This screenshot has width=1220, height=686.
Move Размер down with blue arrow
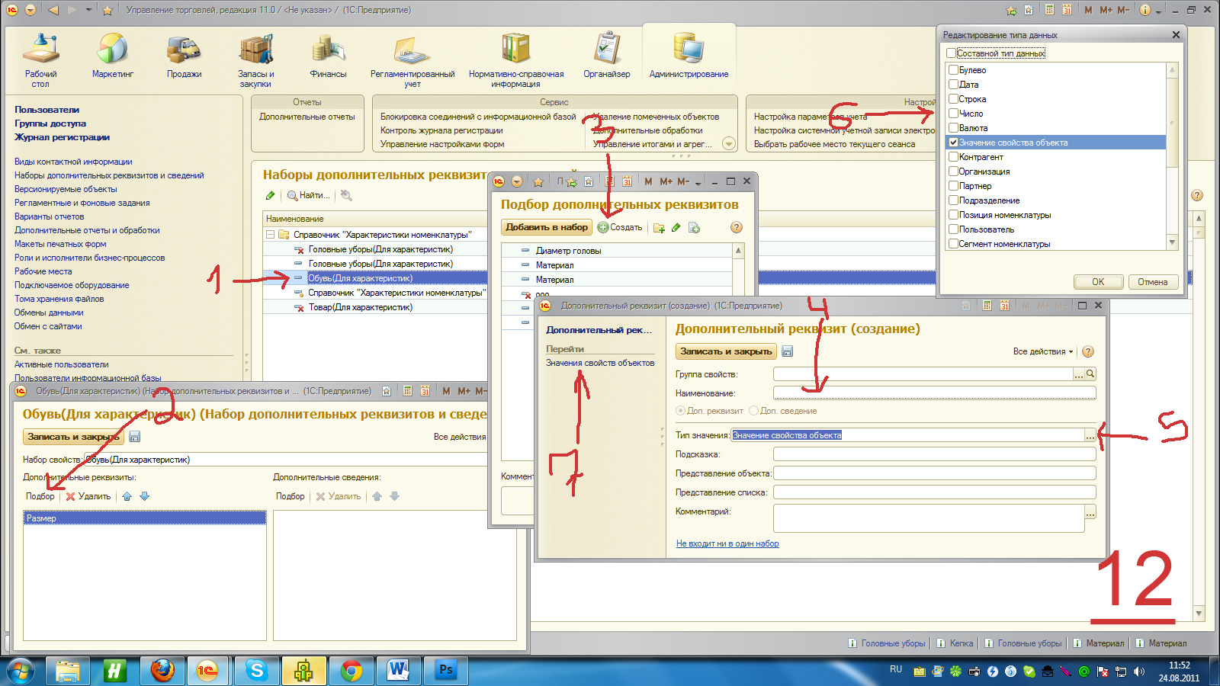144,496
